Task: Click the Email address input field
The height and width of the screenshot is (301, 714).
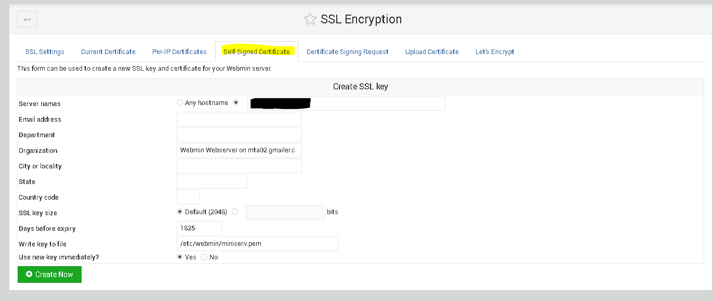Action: point(239,119)
